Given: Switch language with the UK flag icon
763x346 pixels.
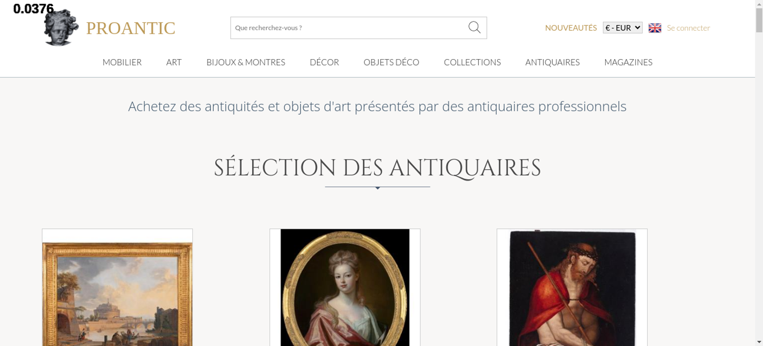Looking at the screenshot, I should click(655, 28).
